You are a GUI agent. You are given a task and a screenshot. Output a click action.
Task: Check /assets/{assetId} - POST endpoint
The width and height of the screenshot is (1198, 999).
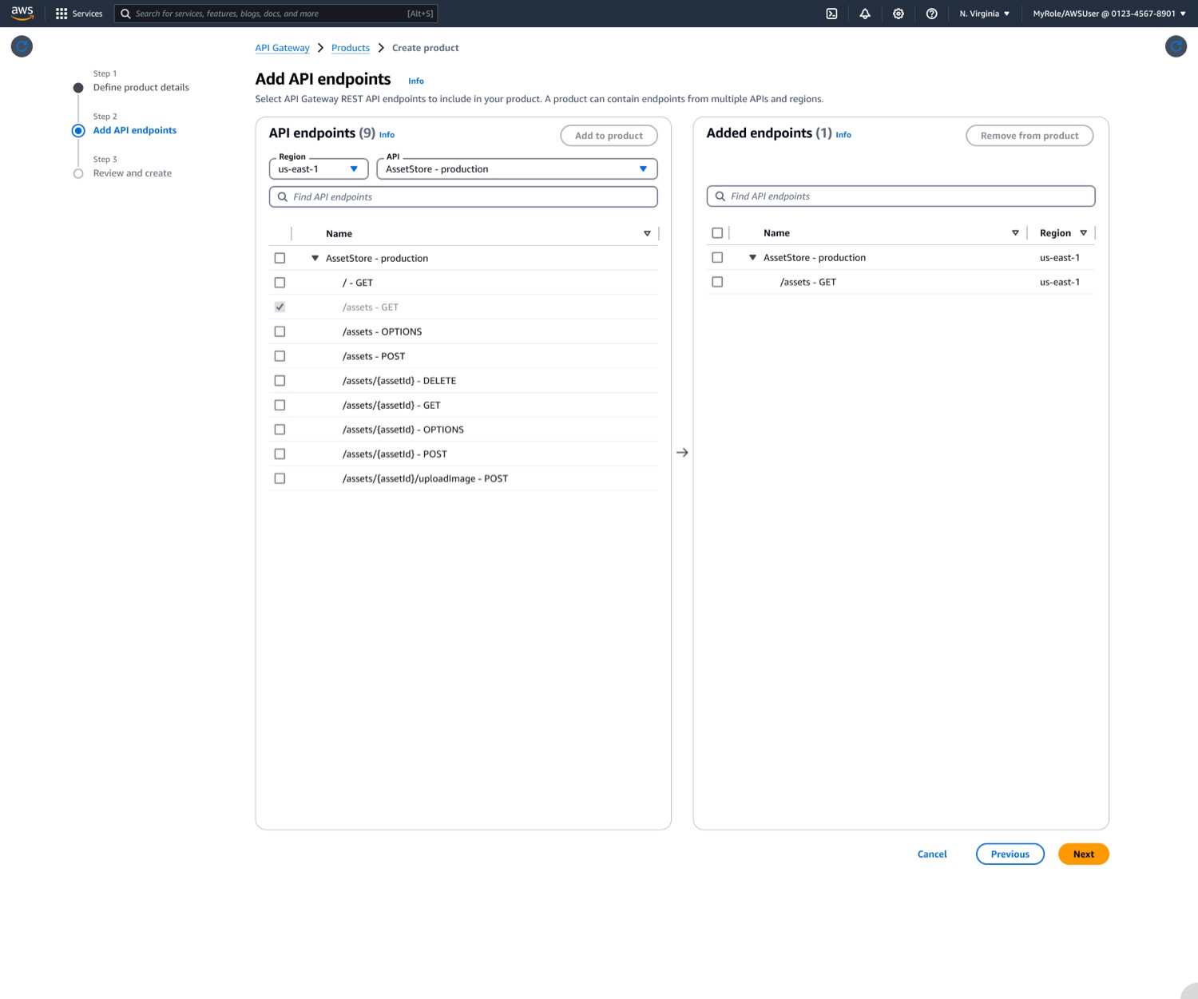(x=280, y=454)
